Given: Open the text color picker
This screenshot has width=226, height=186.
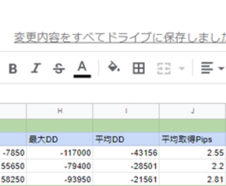Looking at the screenshot, I should pyautogui.click(x=82, y=69).
